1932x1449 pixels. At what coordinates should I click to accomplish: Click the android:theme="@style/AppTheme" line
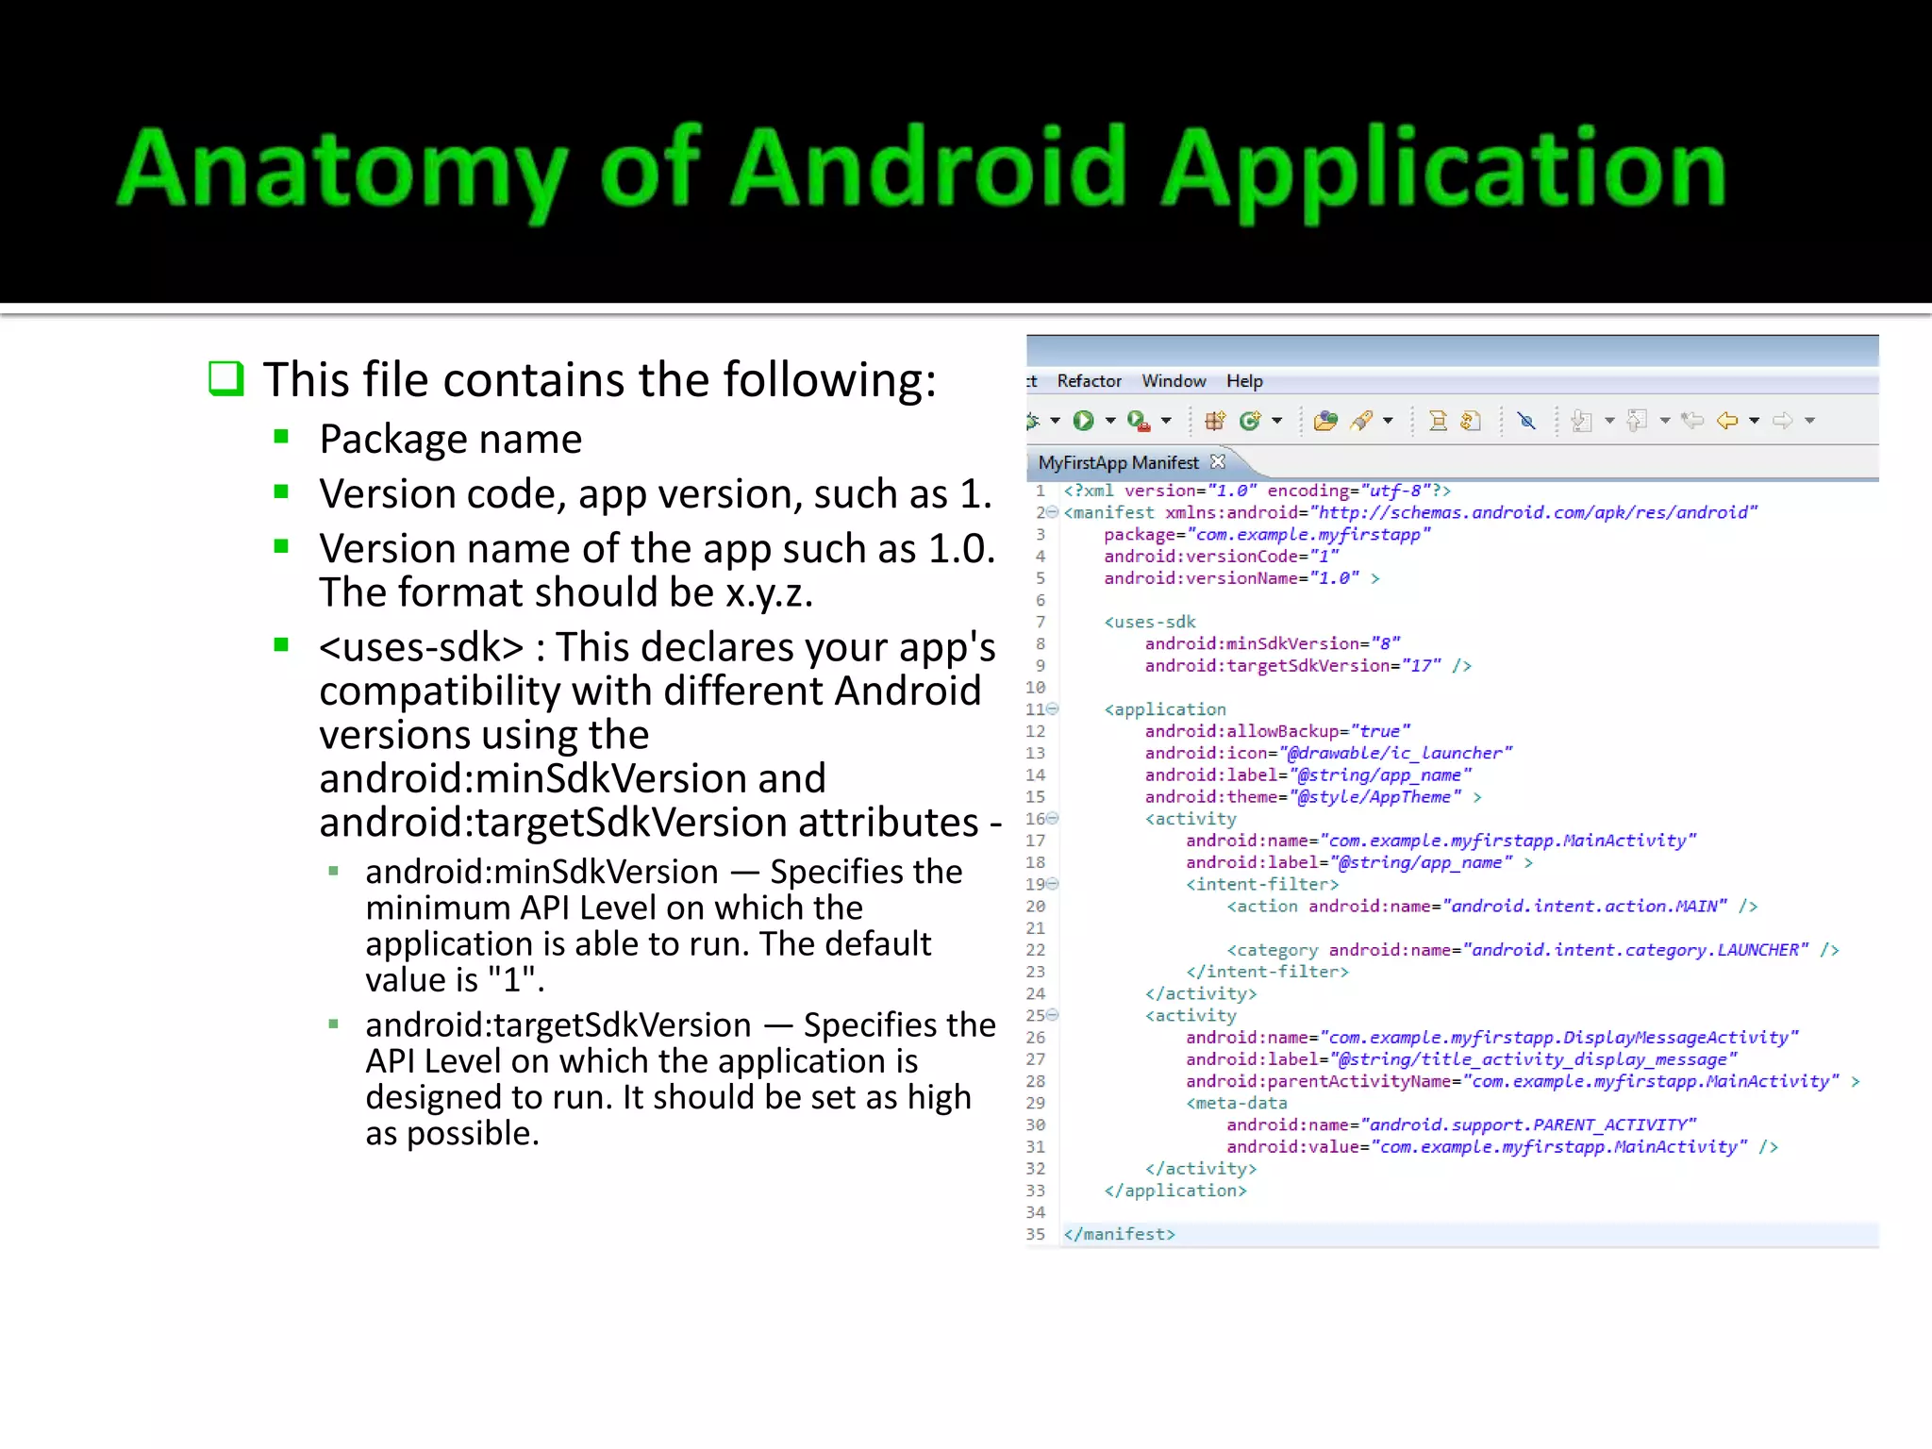[1313, 797]
